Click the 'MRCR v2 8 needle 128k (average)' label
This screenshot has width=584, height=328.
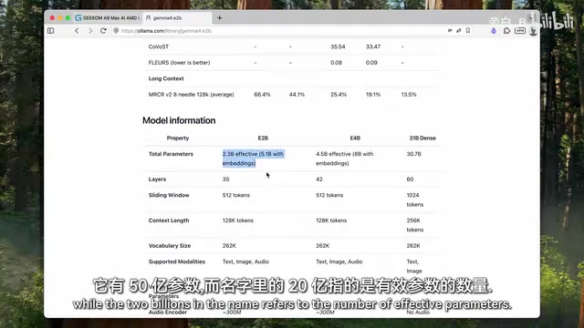coord(191,95)
